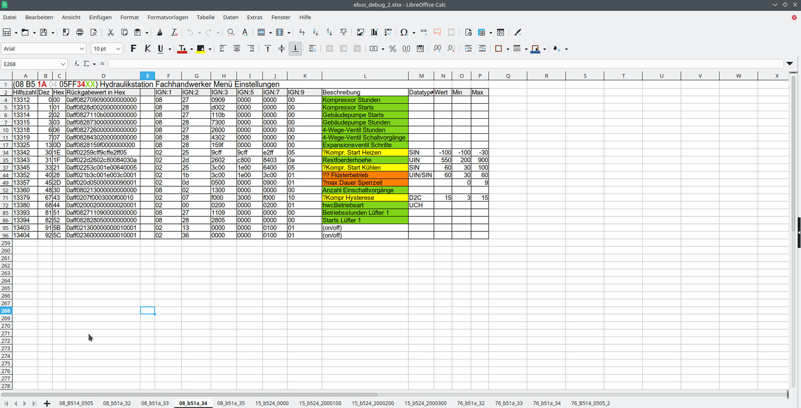Switch to the 15_b524_0000 sheet tab
The image size is (801, 408).
tap(272, 403)
